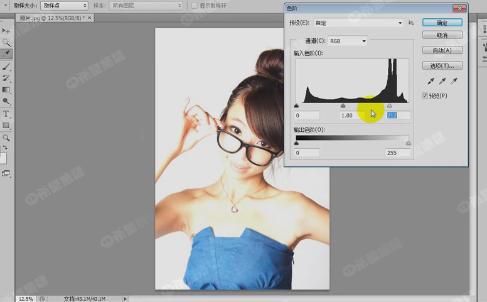This screenshot has width=487, height=302.
Task: Open the preset options menu icon
Action: pyautogui.click(x=411, y=23)
